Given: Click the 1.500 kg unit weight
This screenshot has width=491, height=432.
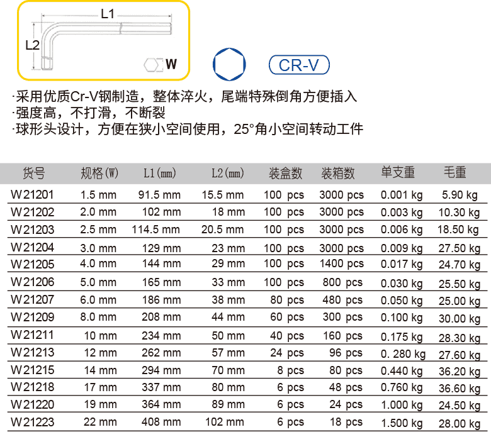Looking at the screenshot, I should (x=402, y=423).
